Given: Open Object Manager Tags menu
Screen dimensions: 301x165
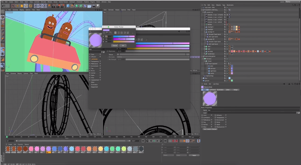Looking at the screenshot, I should pyautogui.click(x=224, y=5).
